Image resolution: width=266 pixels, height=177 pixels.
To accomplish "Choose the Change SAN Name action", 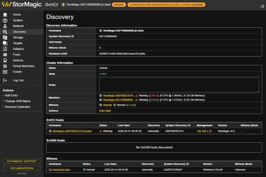I will coord(18,101).
